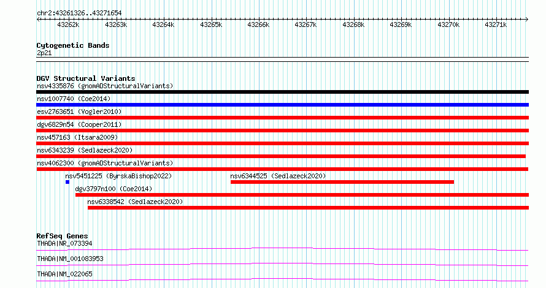Image resolution: width=546 pixels, height=288 pixels.
Task: Click the 43269k ruler tick label
Action: click(x=401, y=25)
